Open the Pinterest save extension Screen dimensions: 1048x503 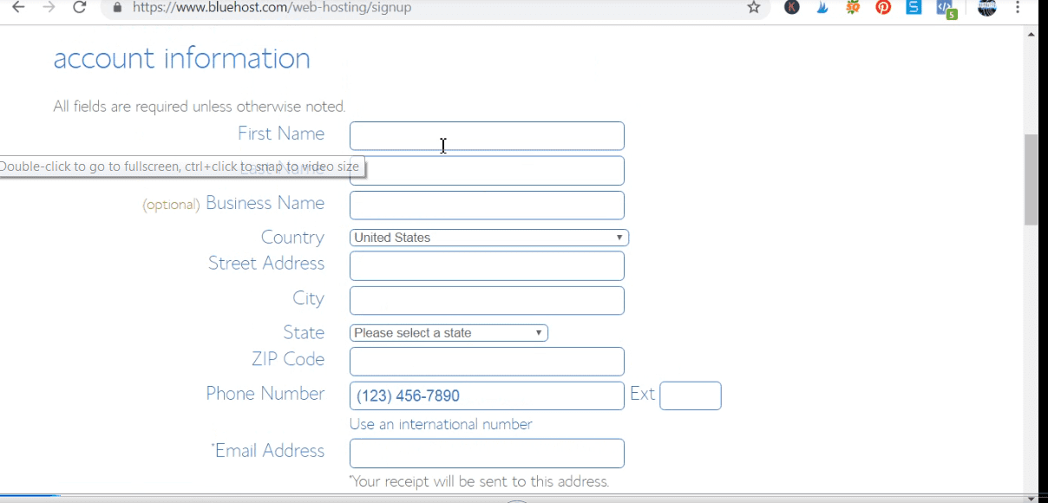[x=883, y=8]
